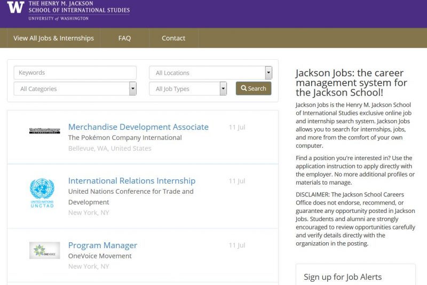Click New York, NY under OneVoice listing

[x=89, y=266]
